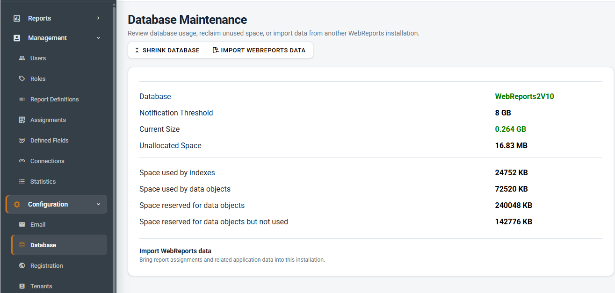615x293 pixels.
Task: Expand the Reports section chevron
Action: click(x=98, y=18)
